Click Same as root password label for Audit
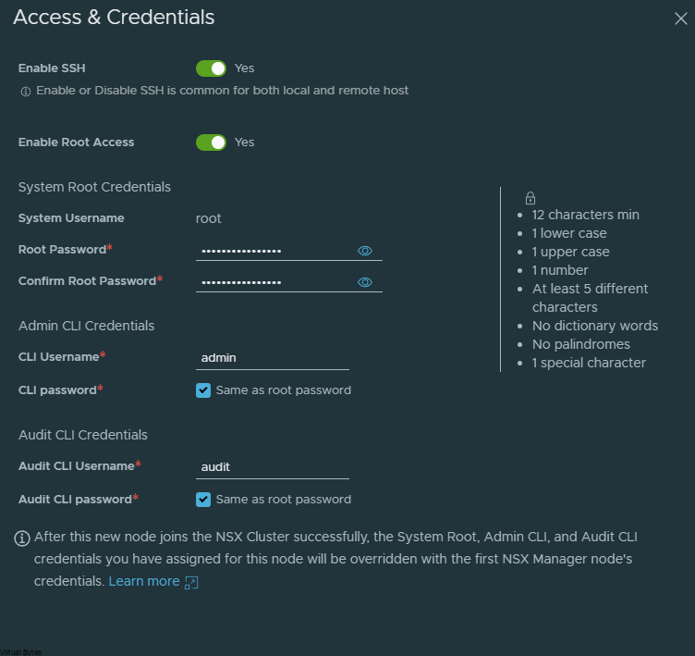 pyautogui.click(x=283, y=500)
